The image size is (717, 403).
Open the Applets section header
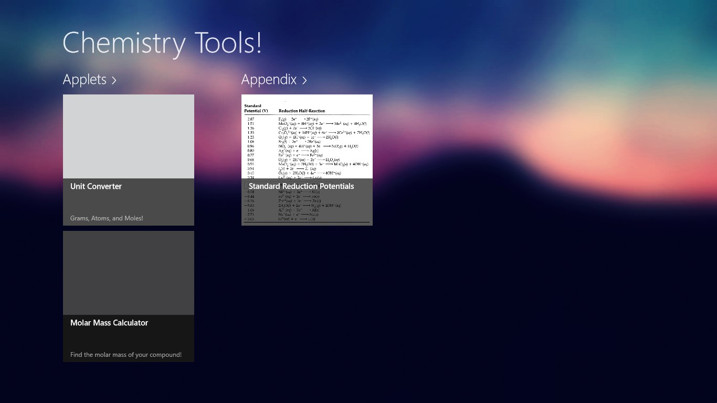pos(85,79)
